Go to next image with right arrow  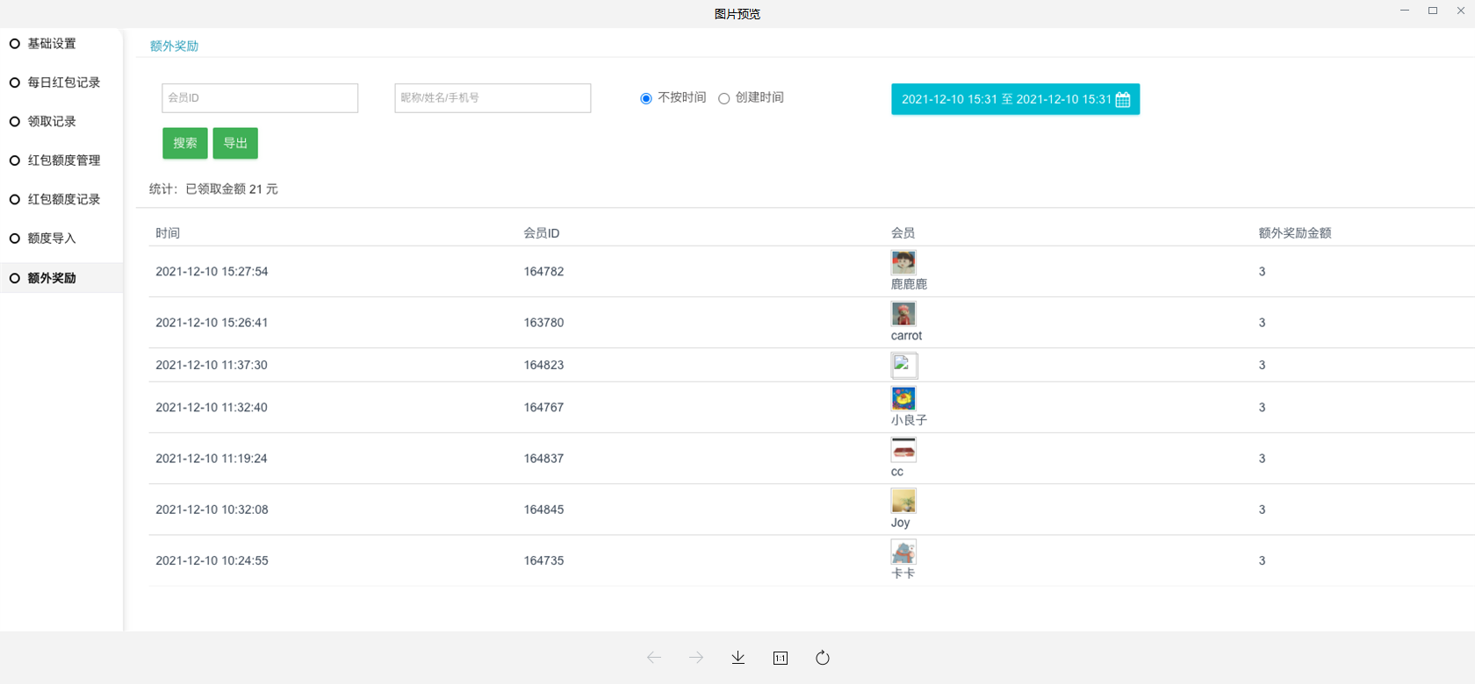tap(696, 658)
